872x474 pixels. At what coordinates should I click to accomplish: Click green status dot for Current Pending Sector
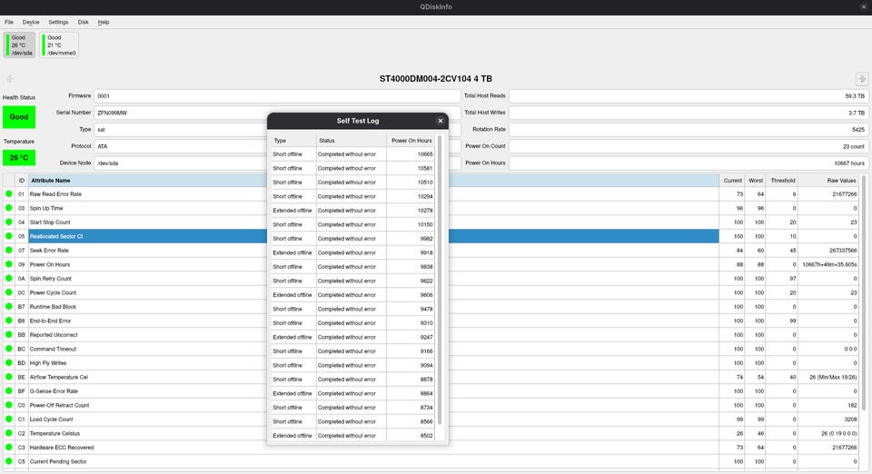click(9, 461)
